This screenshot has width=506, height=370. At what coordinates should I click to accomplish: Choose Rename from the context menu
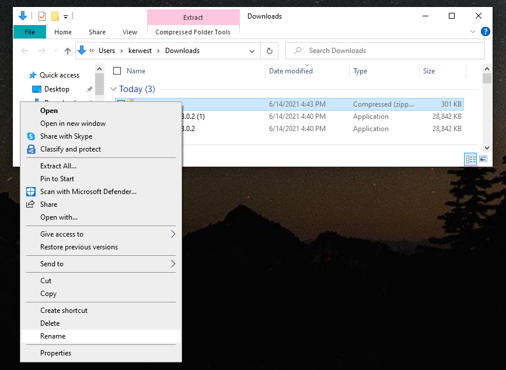point(53,336)
